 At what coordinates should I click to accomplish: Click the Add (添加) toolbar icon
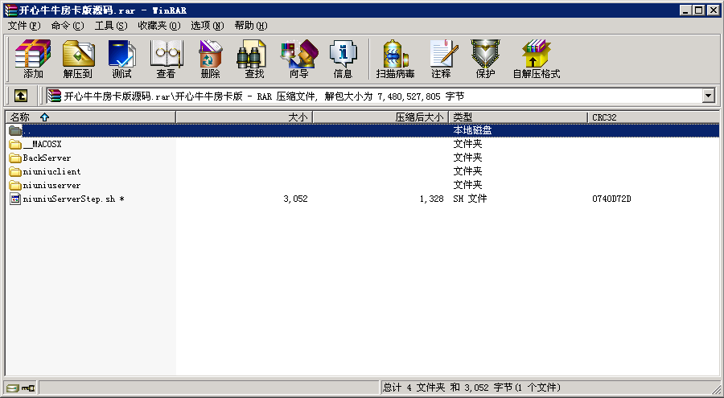coord(33,59)
